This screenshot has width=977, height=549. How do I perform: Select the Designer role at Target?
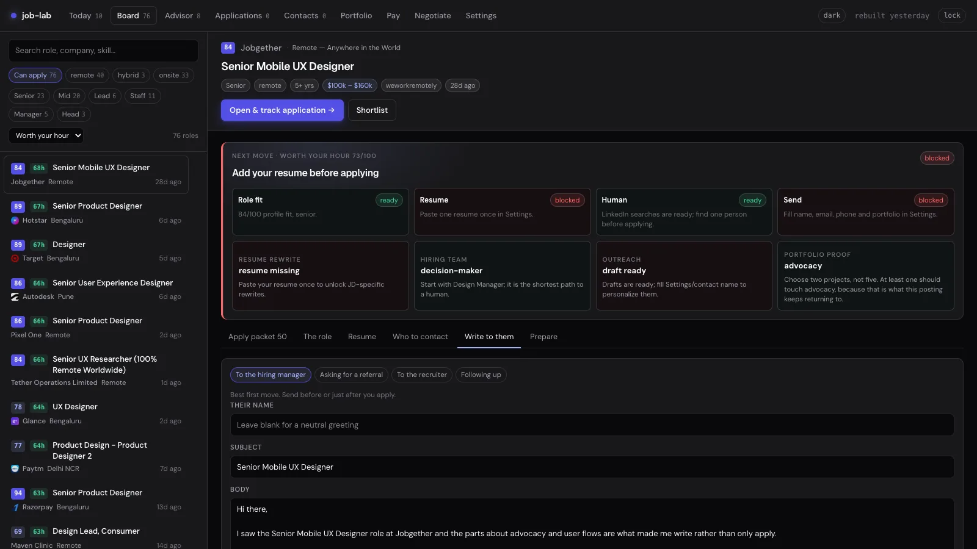(96, 251)
